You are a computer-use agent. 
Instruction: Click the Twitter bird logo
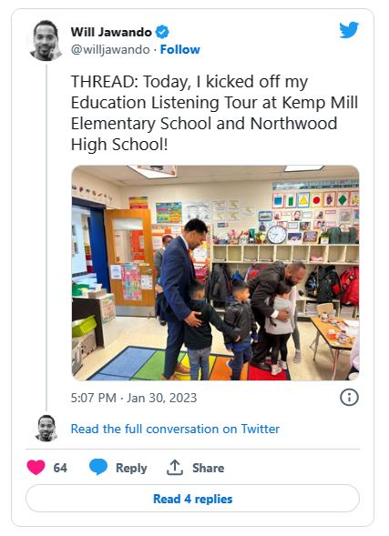click(x=349, y=30)
